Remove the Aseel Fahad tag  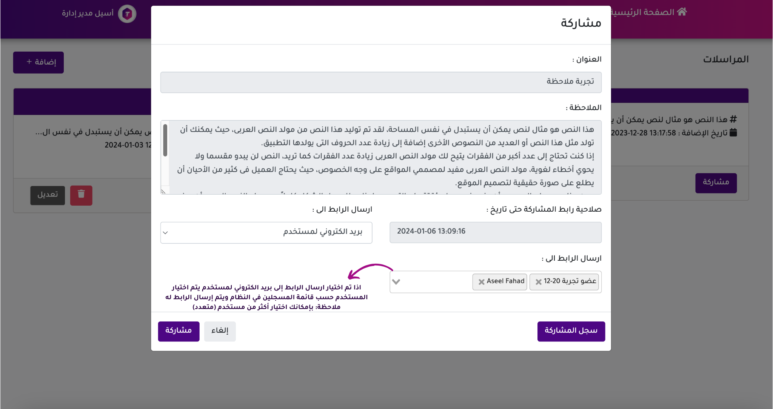[x=481, y=282]
